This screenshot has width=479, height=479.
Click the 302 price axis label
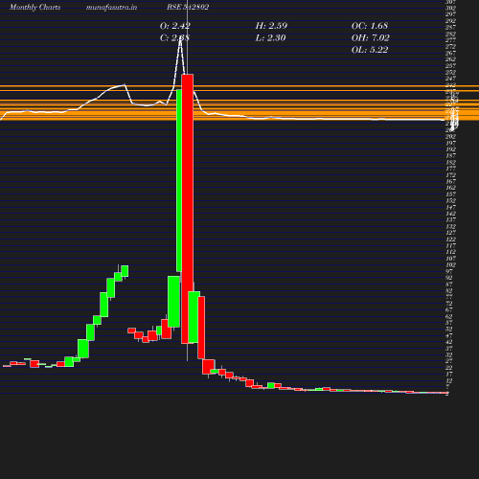(450, 8)
